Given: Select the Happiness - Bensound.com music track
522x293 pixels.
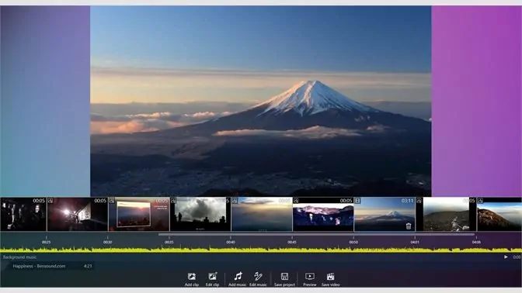Looking at the screenshot, I should point(52,266).
